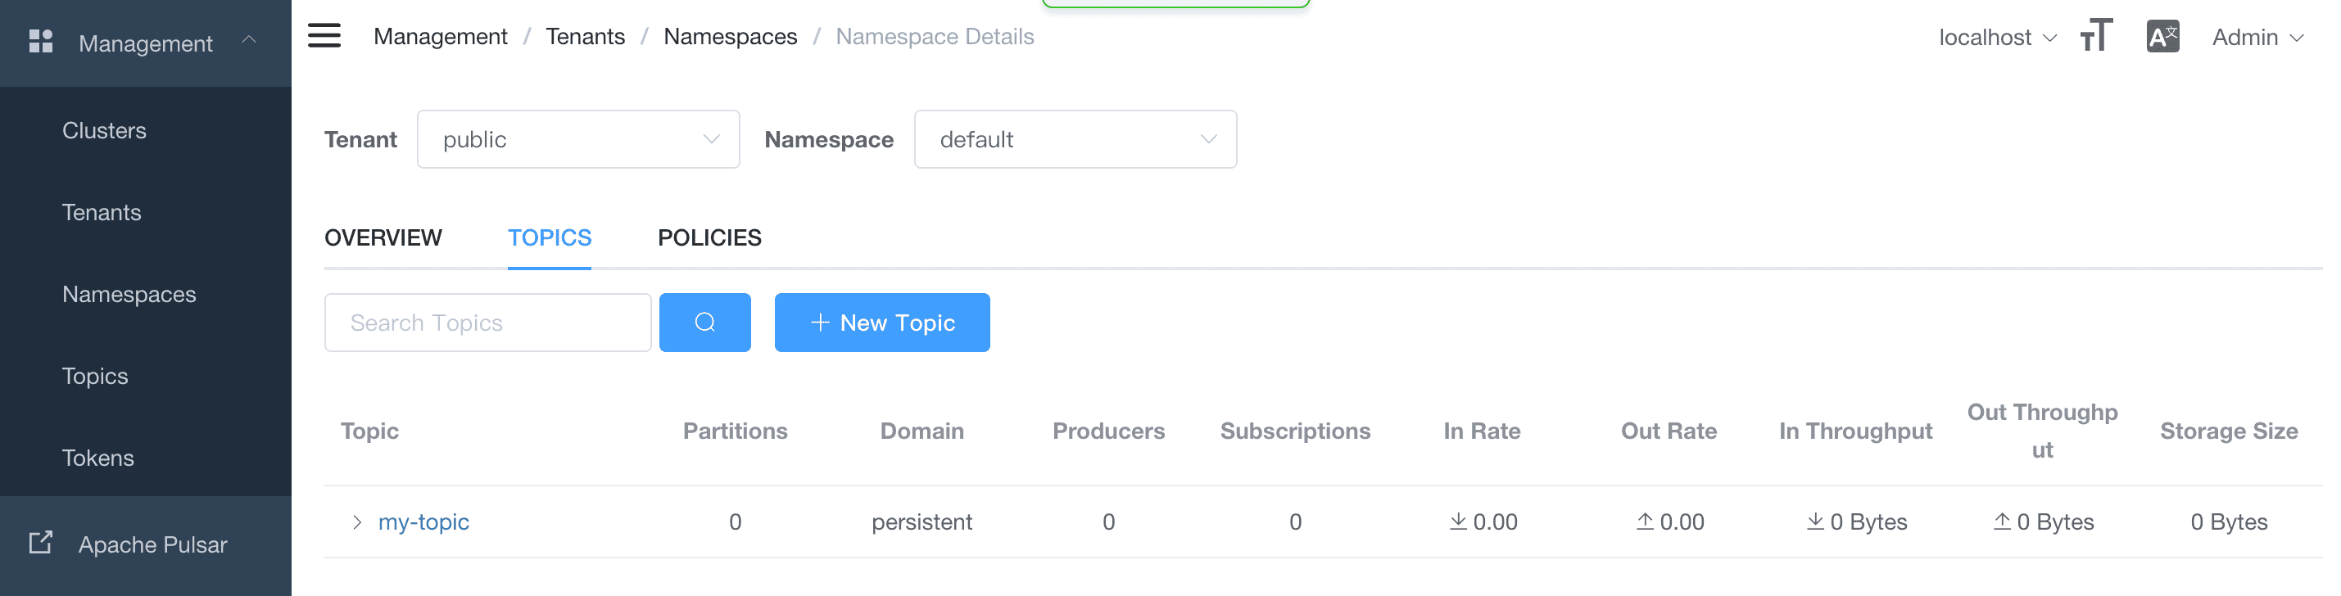Click the Search Topics input field
The height and width of the screenshot is (596, 2341).
tap(487, 323)
